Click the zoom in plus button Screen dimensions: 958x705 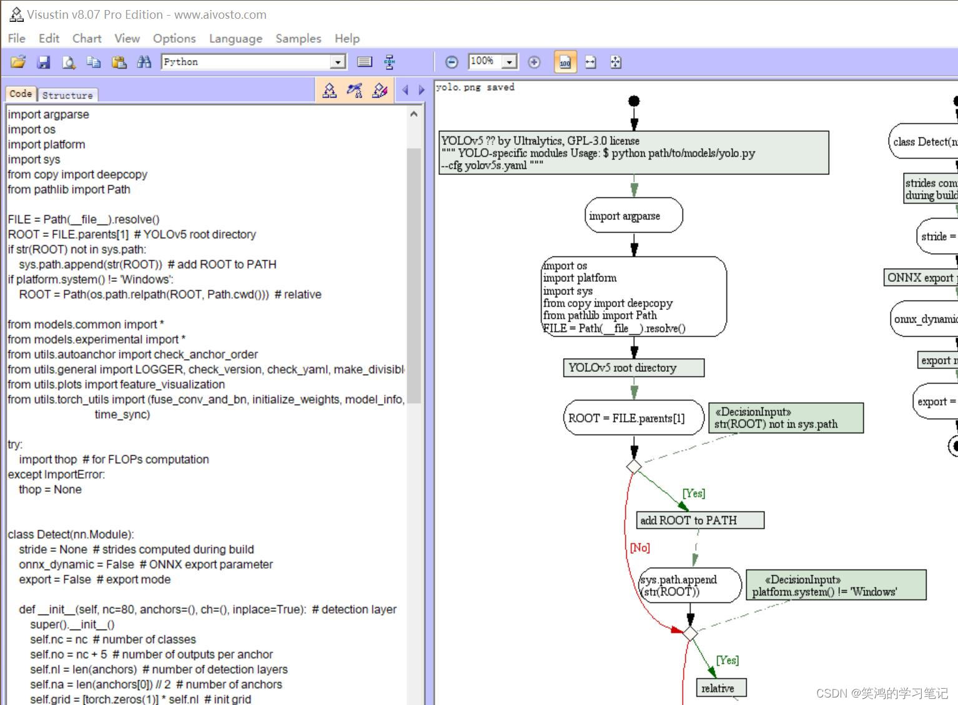[x=534, y=61]
